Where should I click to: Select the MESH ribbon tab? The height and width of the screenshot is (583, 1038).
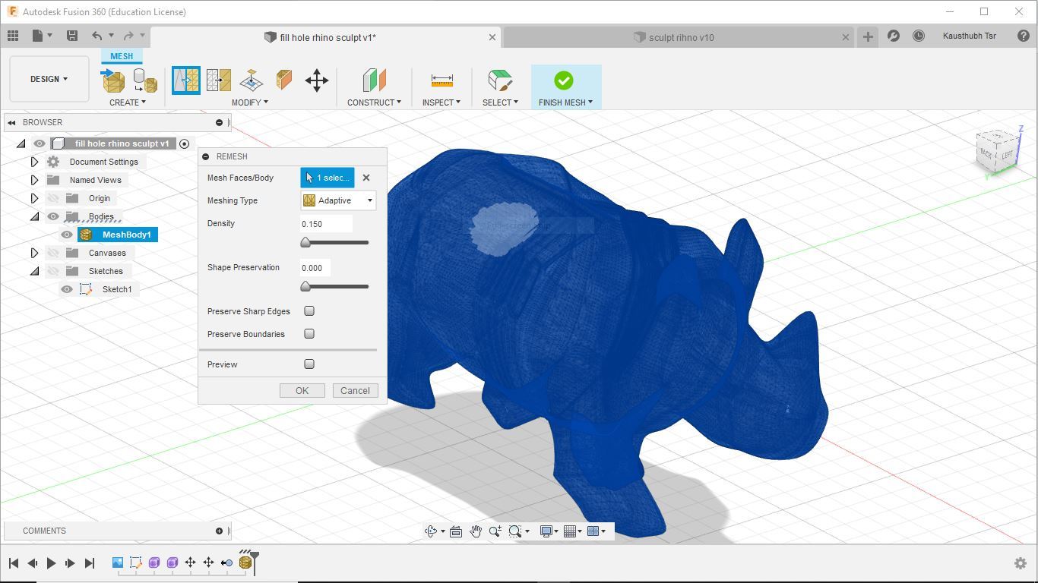pyautogui.click(x=122, y=56)
